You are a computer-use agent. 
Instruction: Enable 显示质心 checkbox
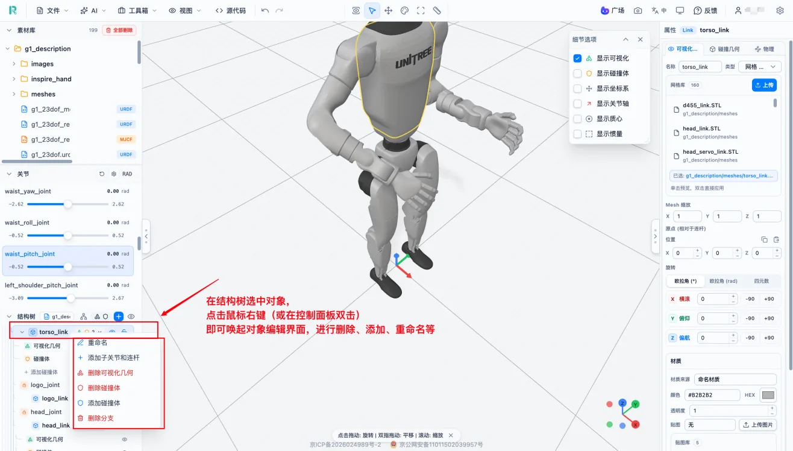coord(577,119)
